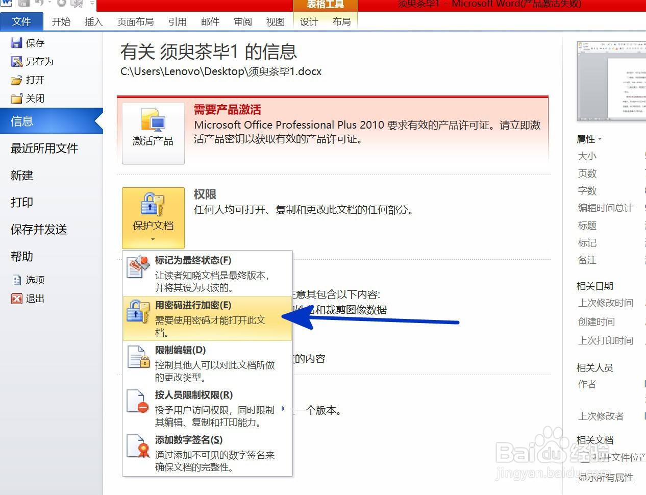The width and height of the screenshot is (646, 495).
Task: Click the 另存为 label in sidebar
Action: tap(40, 61)
